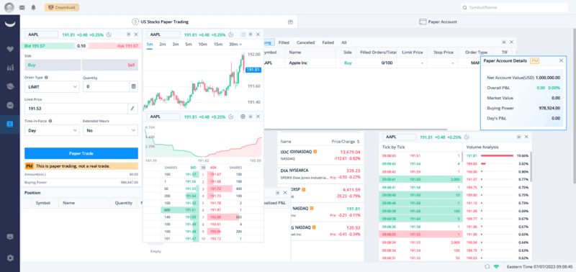The width and height of the screenshot is (576, 272).
Task: Show All orders tab
Action: [344, 42]
